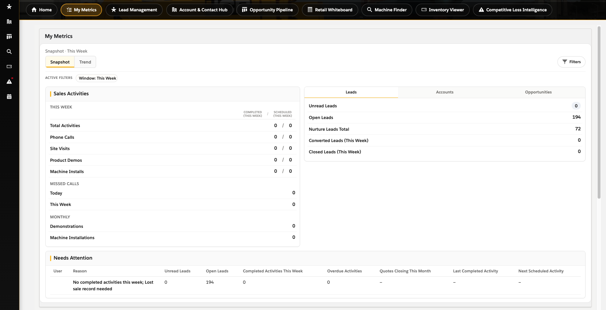Open inventory monitor icon in left sidebar
The width and height of the screenshot is (606, 310).
[x=9, y=66]
